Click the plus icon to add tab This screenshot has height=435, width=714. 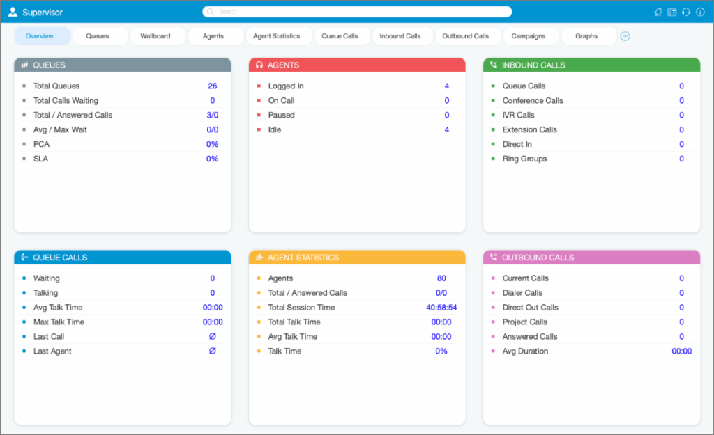(625, 36)
